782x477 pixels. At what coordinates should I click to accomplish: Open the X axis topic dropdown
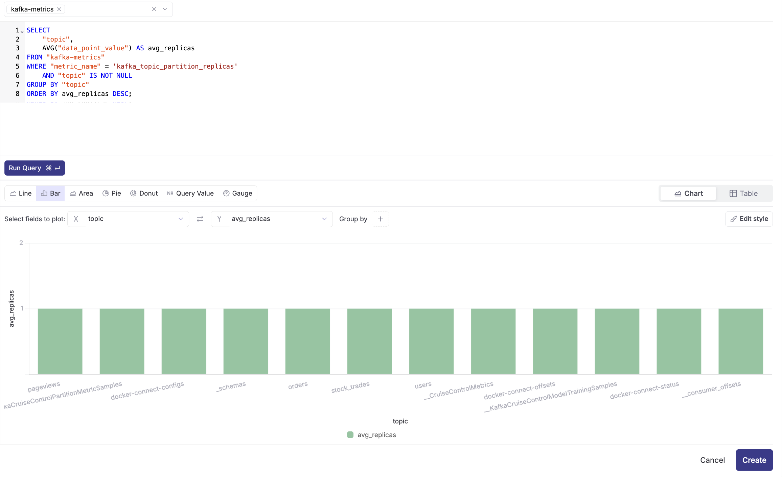click(128, 219)
